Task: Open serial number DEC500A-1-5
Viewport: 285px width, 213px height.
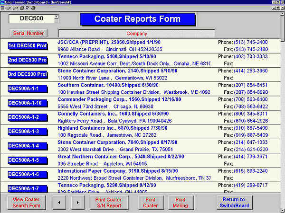Action: tap(28, 160)
